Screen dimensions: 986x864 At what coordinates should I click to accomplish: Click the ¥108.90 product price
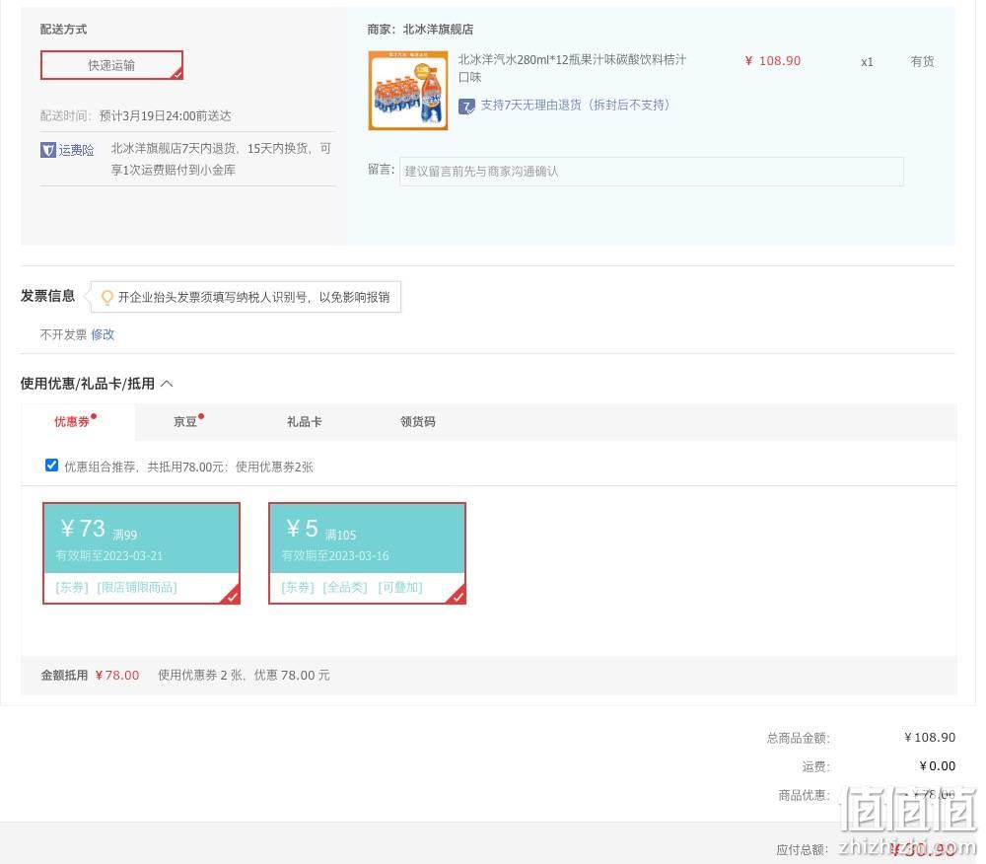tap(773, 61)
